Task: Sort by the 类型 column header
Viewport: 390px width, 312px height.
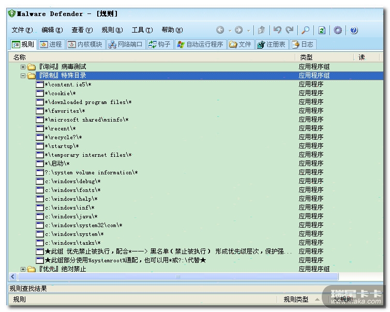Action: pos(325,57)
